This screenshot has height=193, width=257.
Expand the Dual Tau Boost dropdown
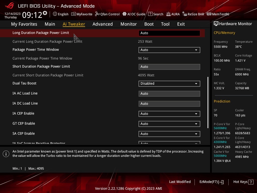pyautogui.click(x=169, y=83)
